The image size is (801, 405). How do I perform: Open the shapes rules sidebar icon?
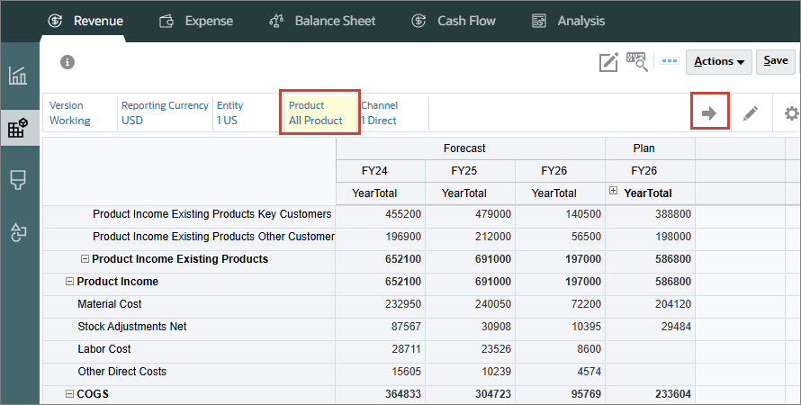(18, 232)
